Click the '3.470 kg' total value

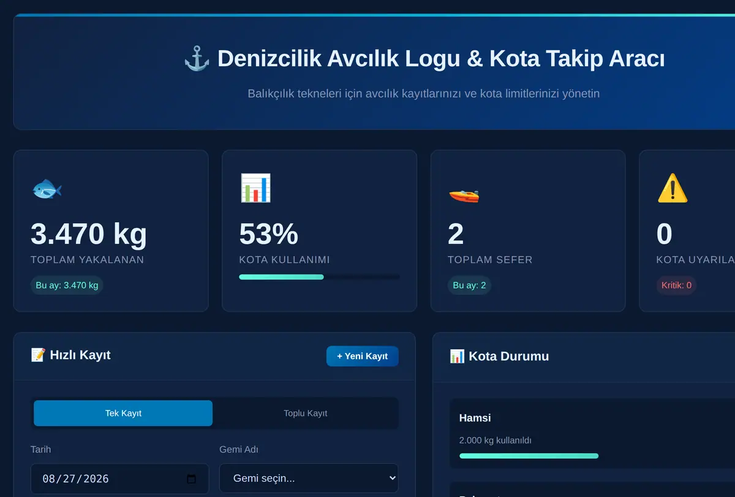(89, 233)
